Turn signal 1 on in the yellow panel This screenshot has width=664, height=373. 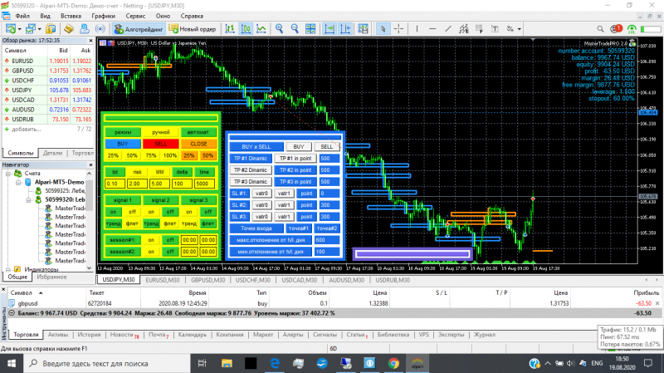[x=114, y=212]
